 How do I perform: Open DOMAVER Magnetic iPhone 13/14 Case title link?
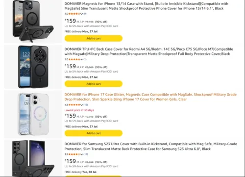pyautogui.click(x=146, y=6)
